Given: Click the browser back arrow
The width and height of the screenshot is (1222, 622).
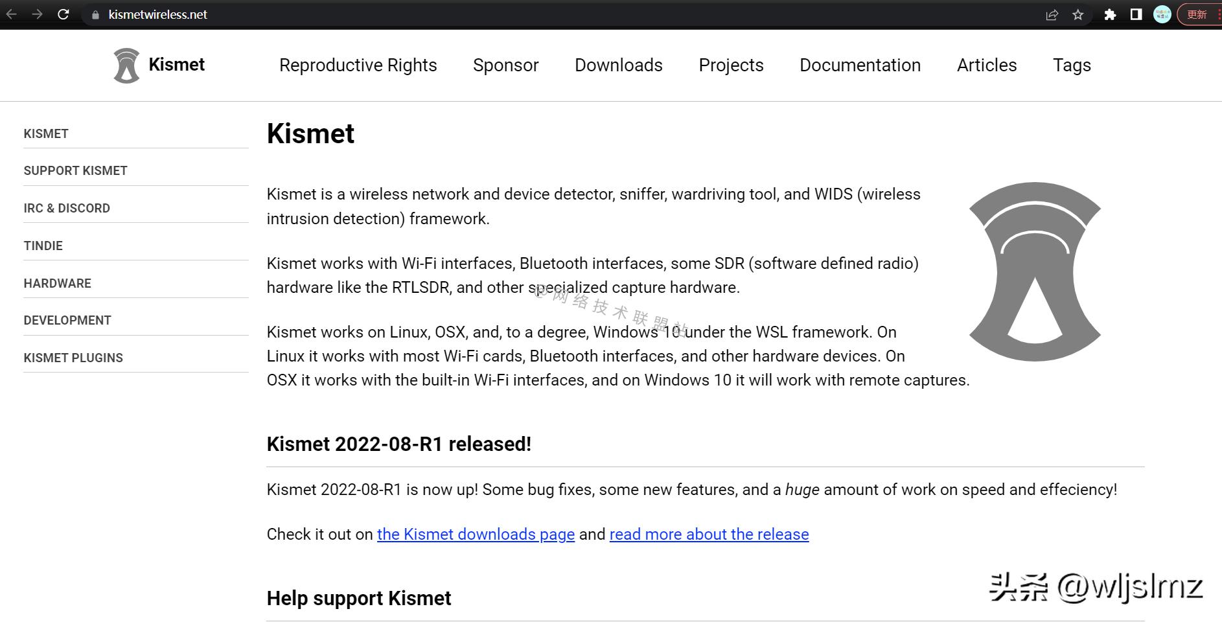Looking at the screenshot, I should click(x=12, y=14).
